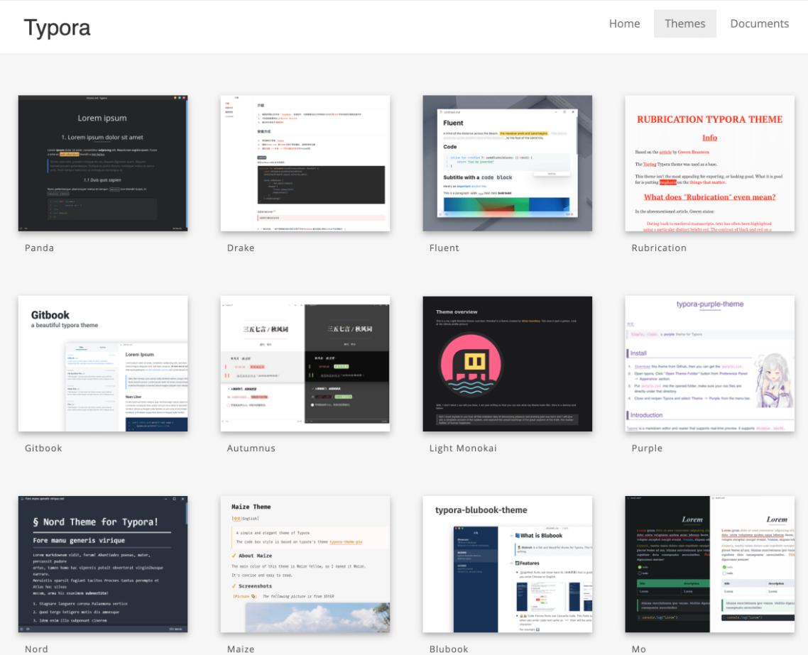
Task: Open the Rubrication theme preview
Action: (x=709, y=163)
